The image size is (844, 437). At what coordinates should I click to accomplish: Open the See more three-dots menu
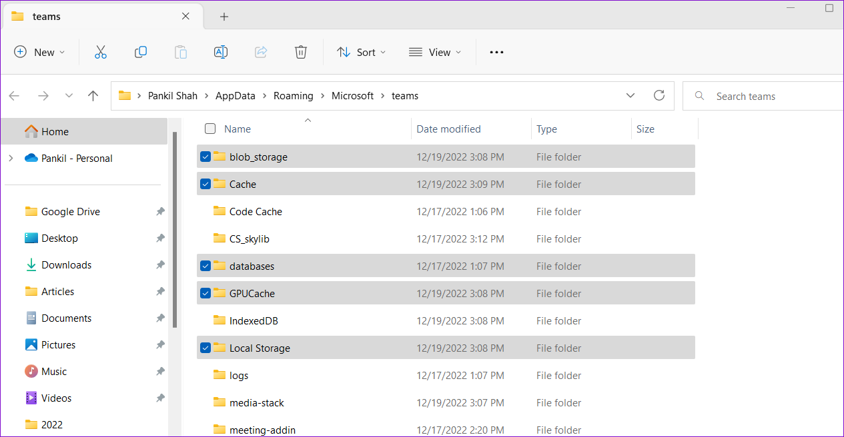coord(496,52)
